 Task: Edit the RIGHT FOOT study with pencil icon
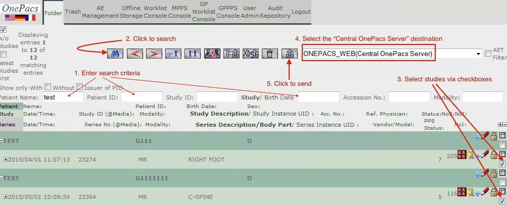click(x=485, y=154)
